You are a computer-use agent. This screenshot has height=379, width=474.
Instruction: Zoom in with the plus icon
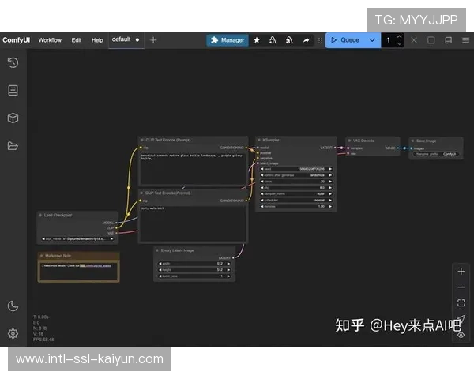point(461,271)
